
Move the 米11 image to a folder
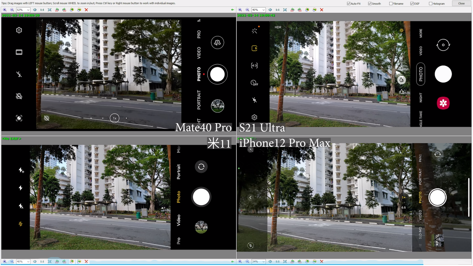[x=79, y=262]
